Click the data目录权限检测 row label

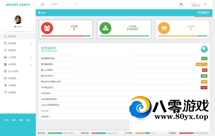(49, 99)
